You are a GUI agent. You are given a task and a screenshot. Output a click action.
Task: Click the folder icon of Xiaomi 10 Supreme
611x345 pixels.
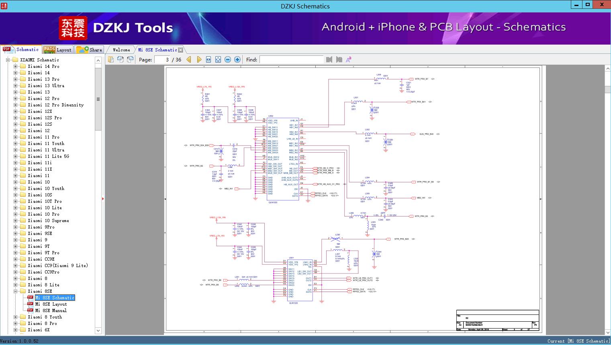click(23, 220)
